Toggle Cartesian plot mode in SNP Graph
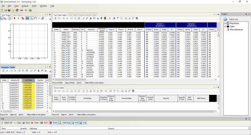Viewport: 251px width, 135px height. 2,18
